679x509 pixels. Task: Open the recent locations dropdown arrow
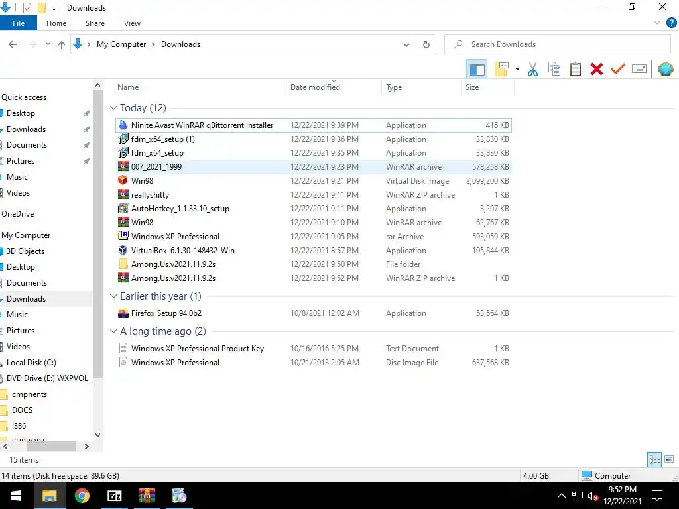pos(48,44)
